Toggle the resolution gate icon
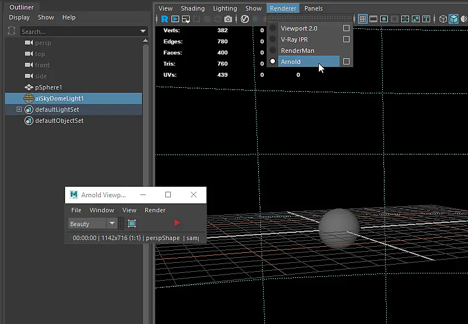The image size is (468, 324). [384, 19]
